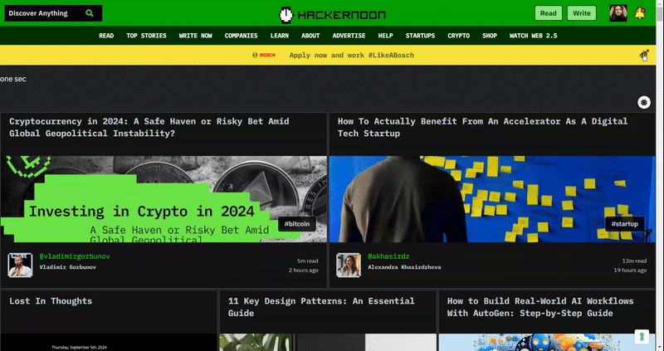The image size is (664, 351).
Task: Open the READ menu item
Action: 106,36
